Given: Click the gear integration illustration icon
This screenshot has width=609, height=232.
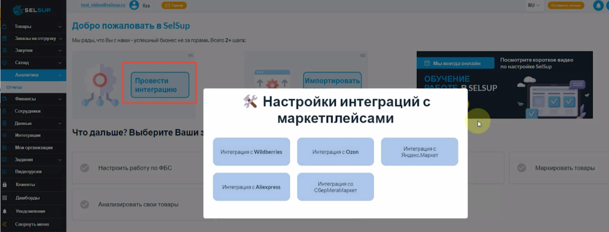Looking at the screenshot, I should click(100, 85).
